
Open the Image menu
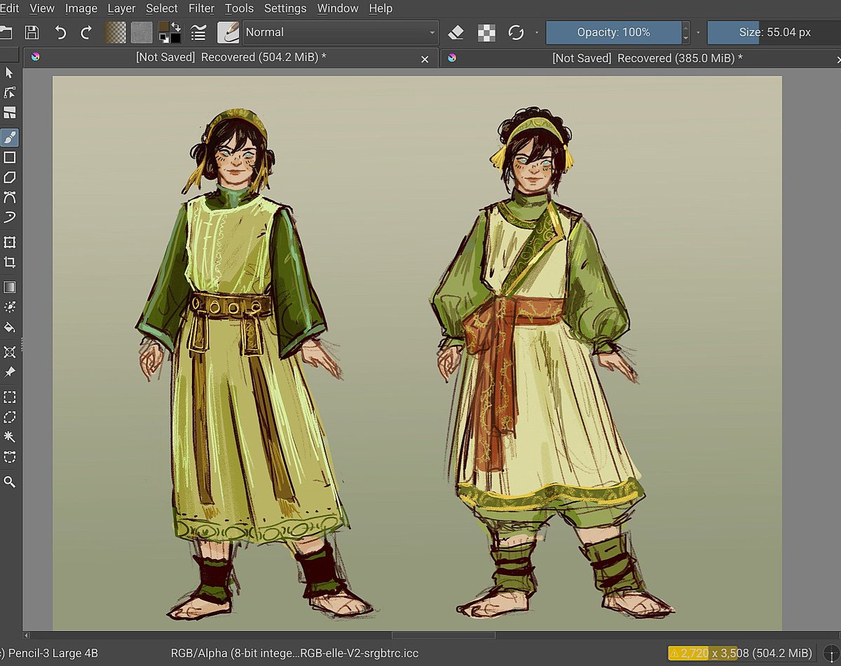click(x=81, y=8)
